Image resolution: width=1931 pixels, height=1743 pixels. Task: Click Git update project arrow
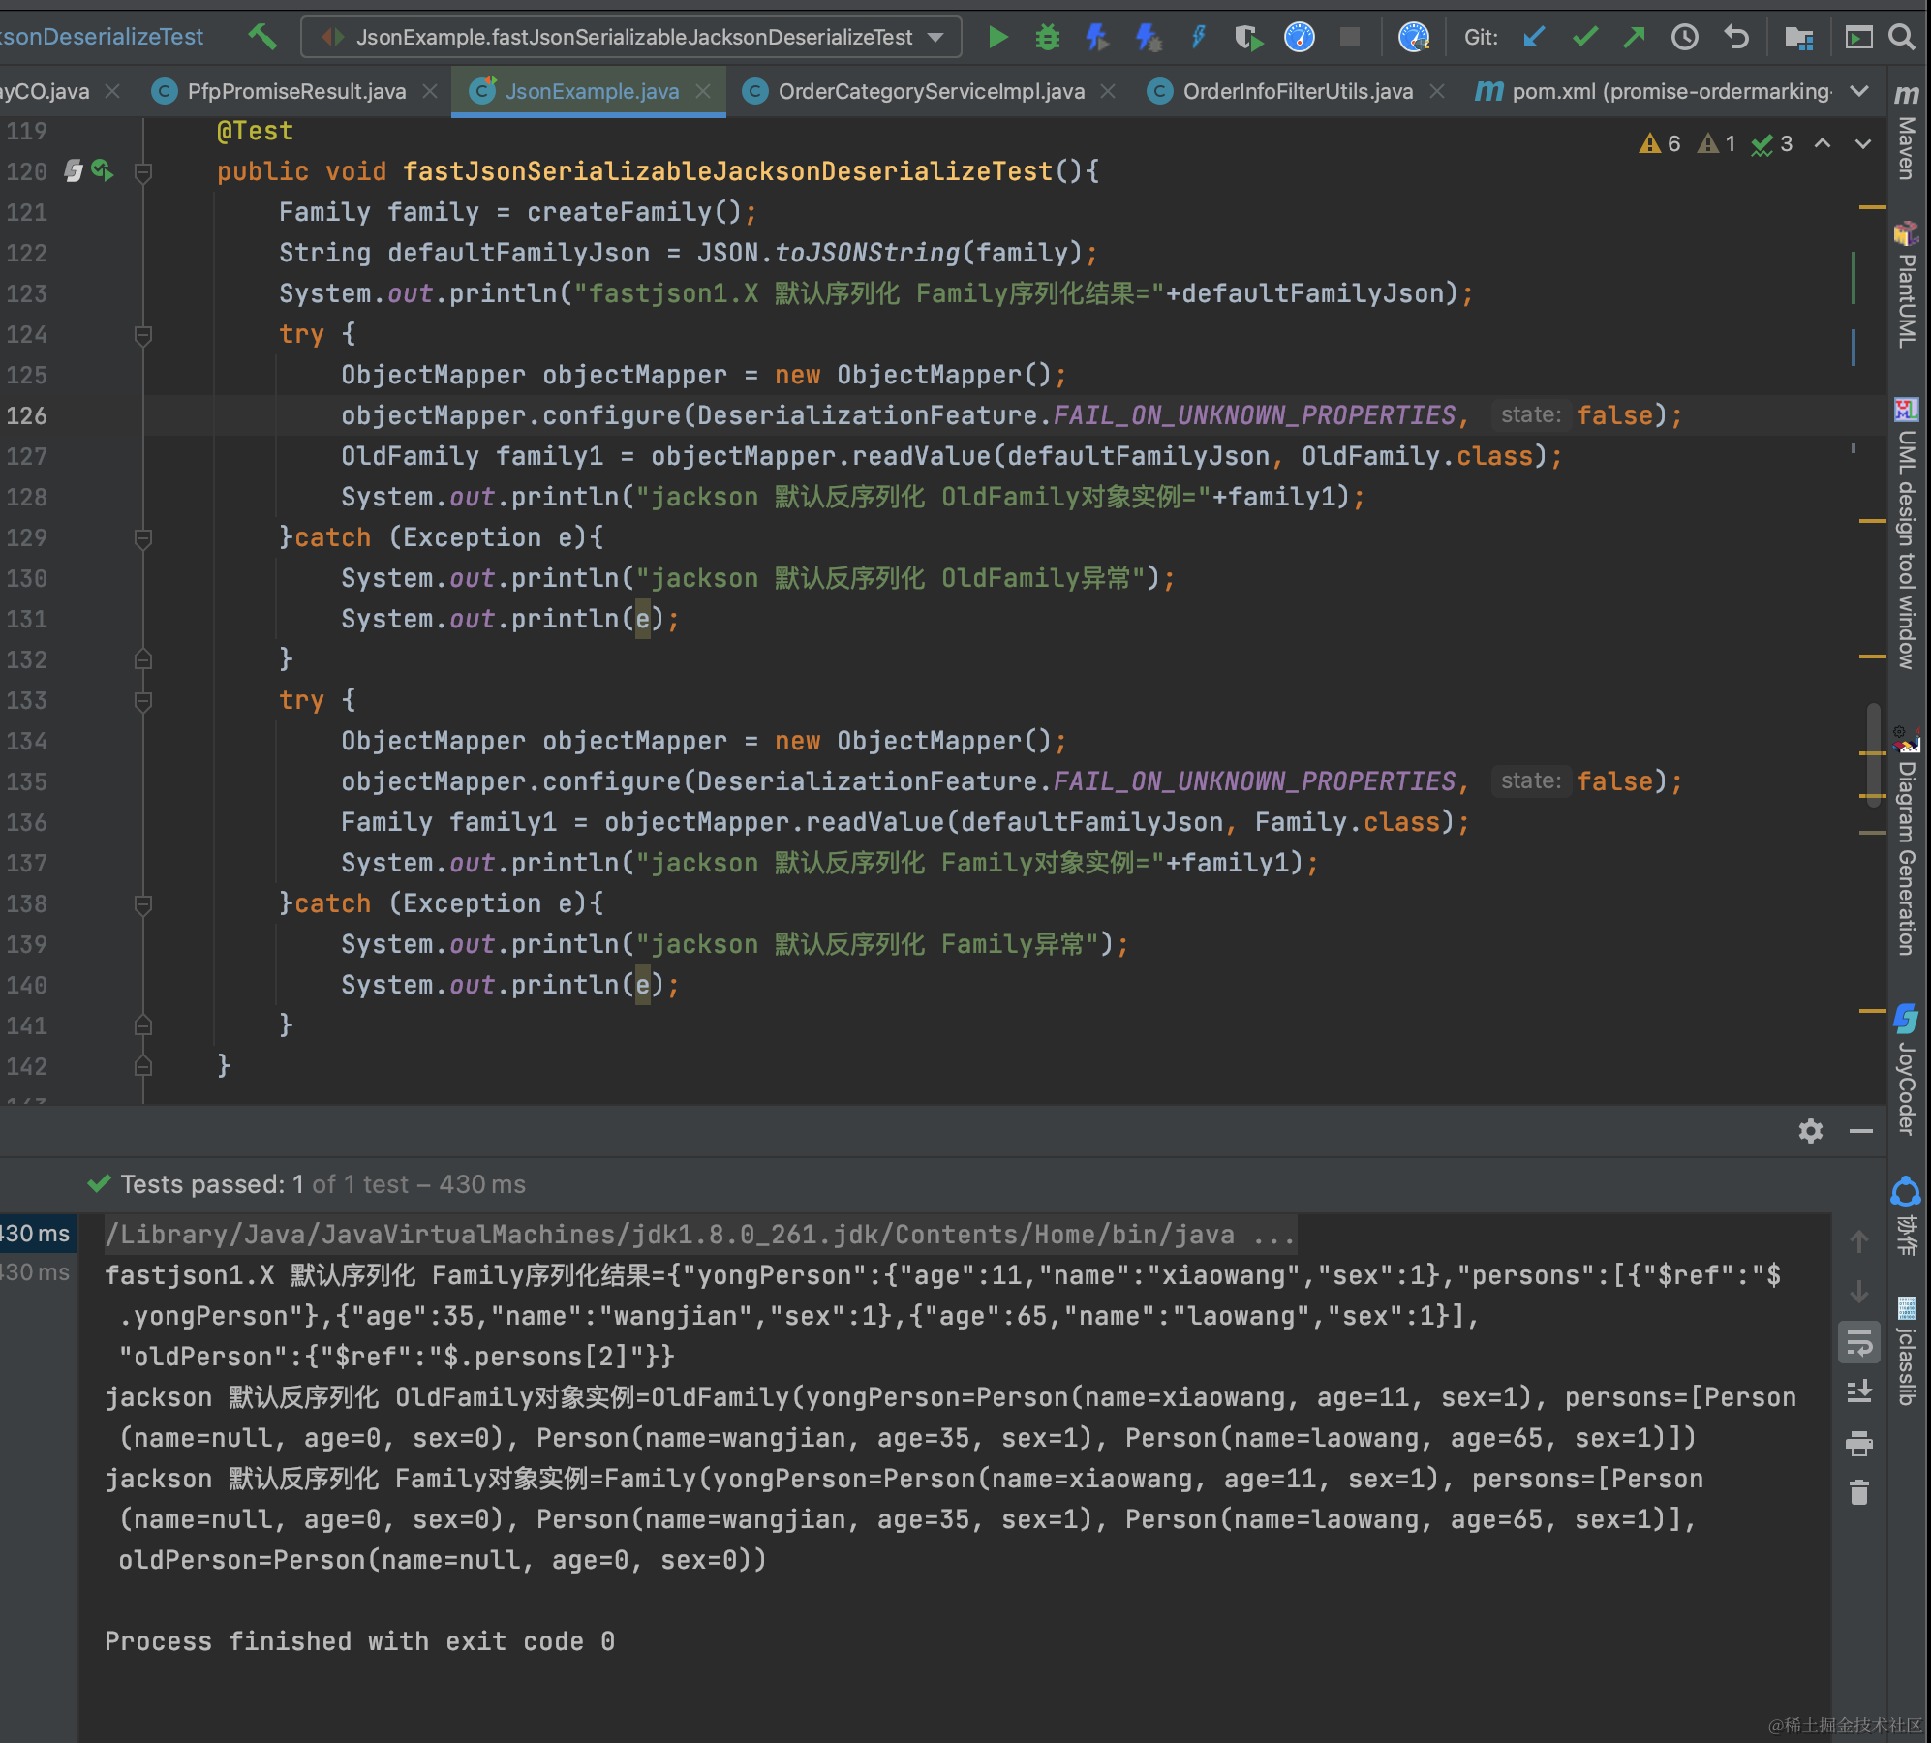[1534, 38]
